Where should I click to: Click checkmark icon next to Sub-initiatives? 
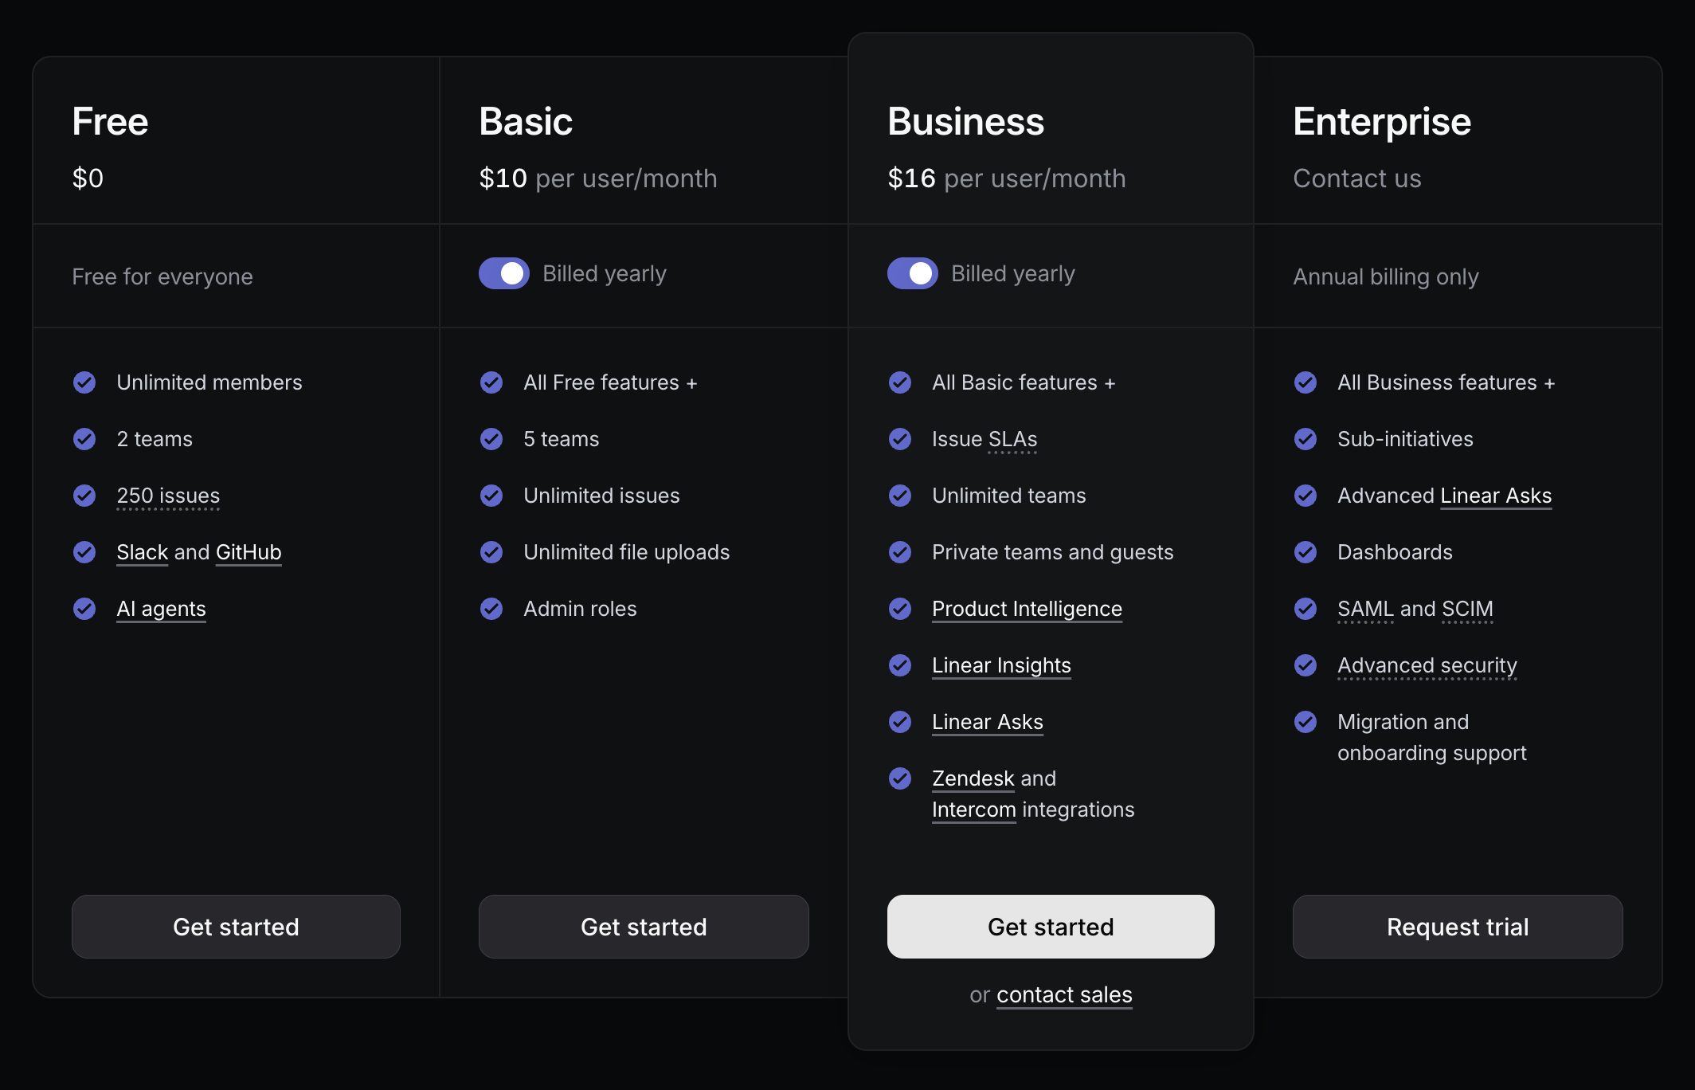(x=1306, y=439)
